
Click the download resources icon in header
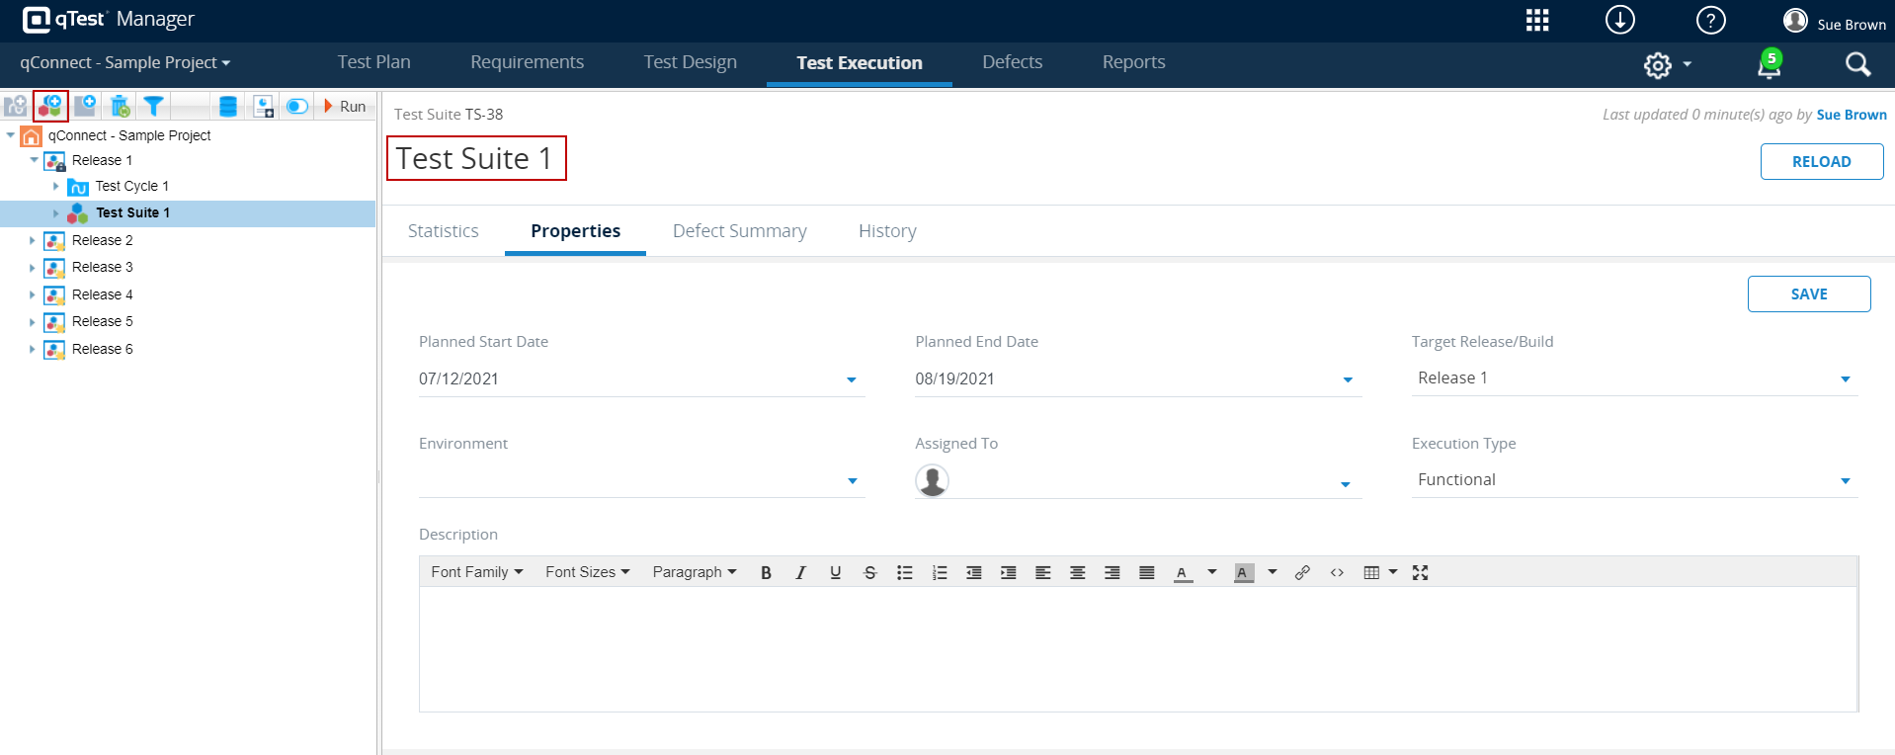pos(1620,21)
